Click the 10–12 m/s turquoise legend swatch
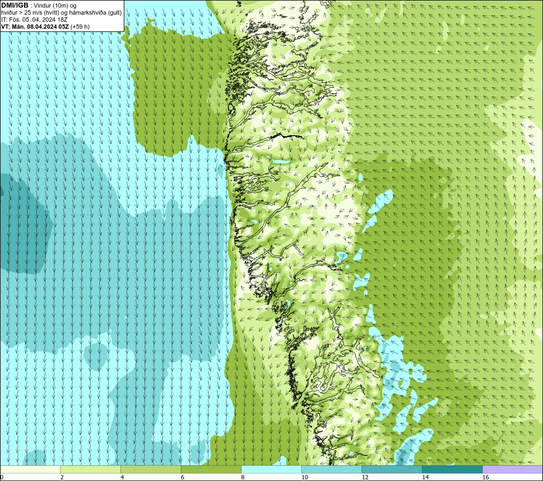 tap(331, 469)
